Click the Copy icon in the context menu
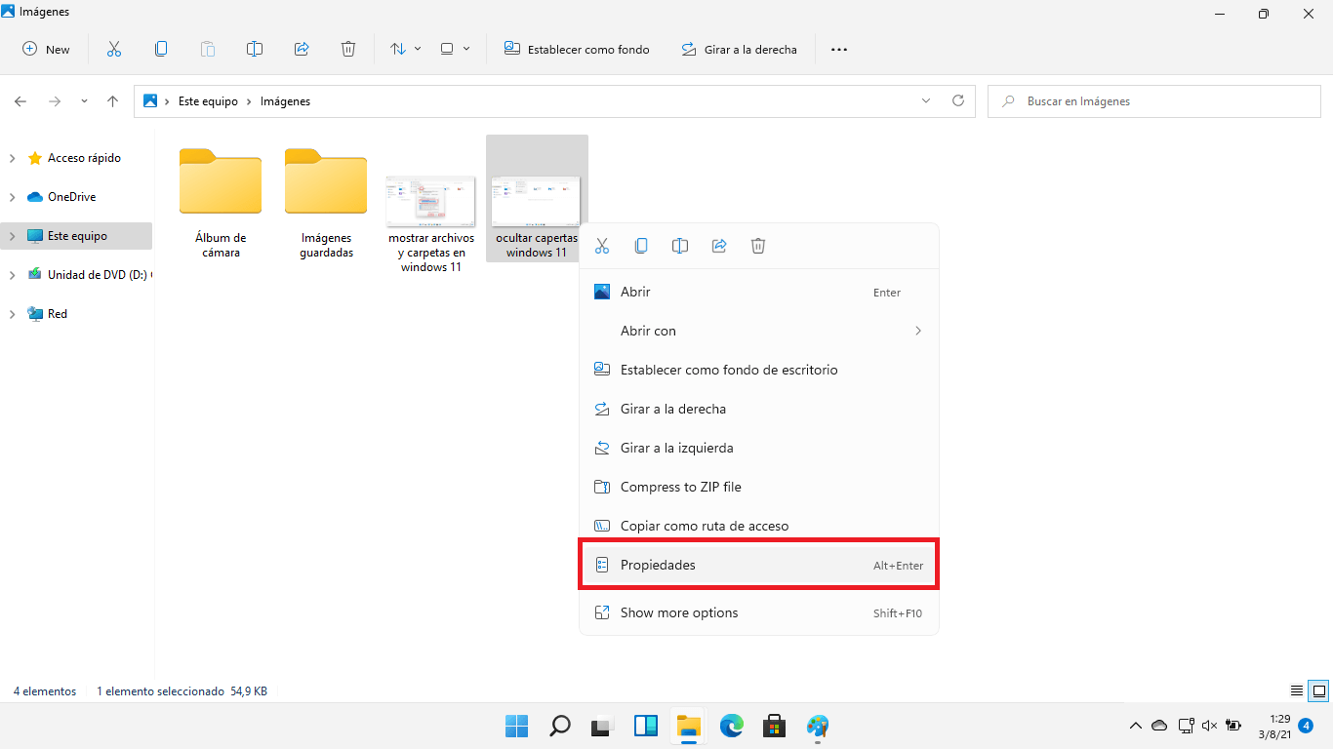Image resolution: width=1333 pixels, height=749 pixels. pos(641,246)
